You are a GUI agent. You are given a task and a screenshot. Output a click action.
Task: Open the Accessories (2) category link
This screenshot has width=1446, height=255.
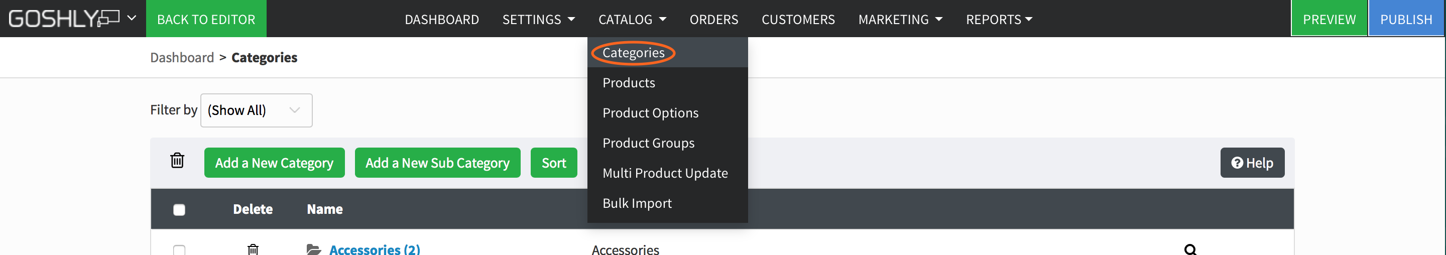(x=375, y=249)
